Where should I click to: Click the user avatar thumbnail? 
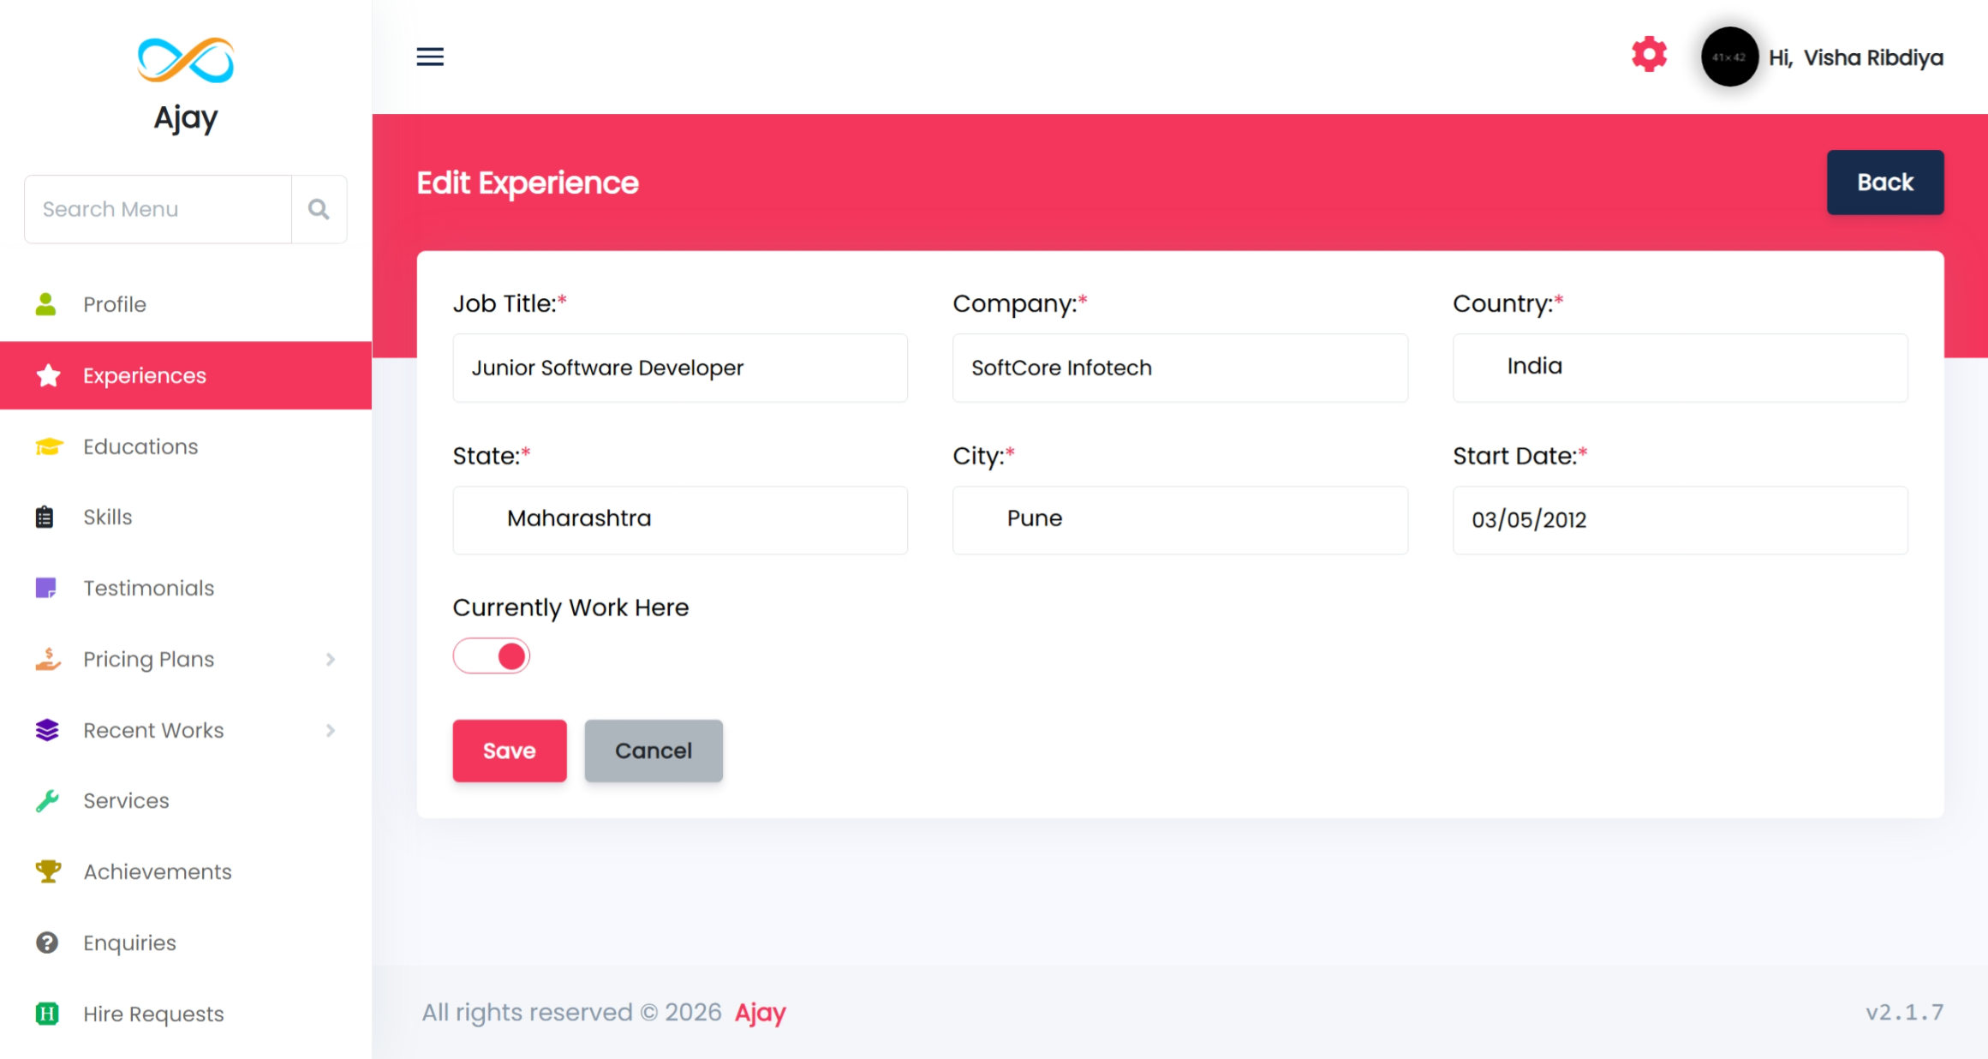[1729, 57]
